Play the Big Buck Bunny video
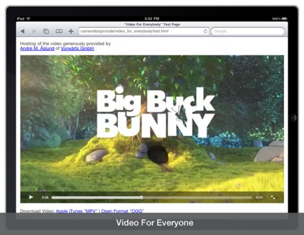 pyautogui.click(x=31, y=197)
